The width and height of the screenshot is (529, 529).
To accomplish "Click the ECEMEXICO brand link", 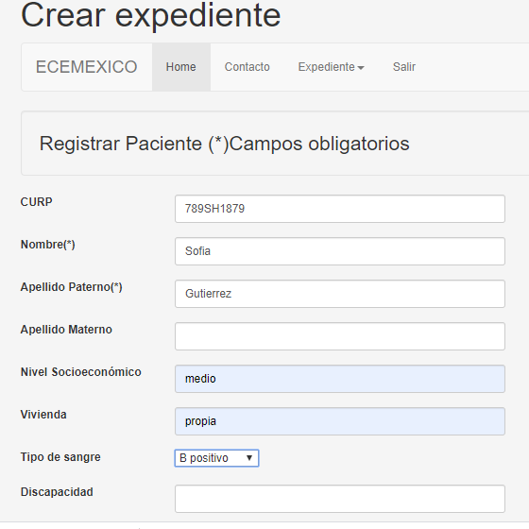I will tap(86, 67).
